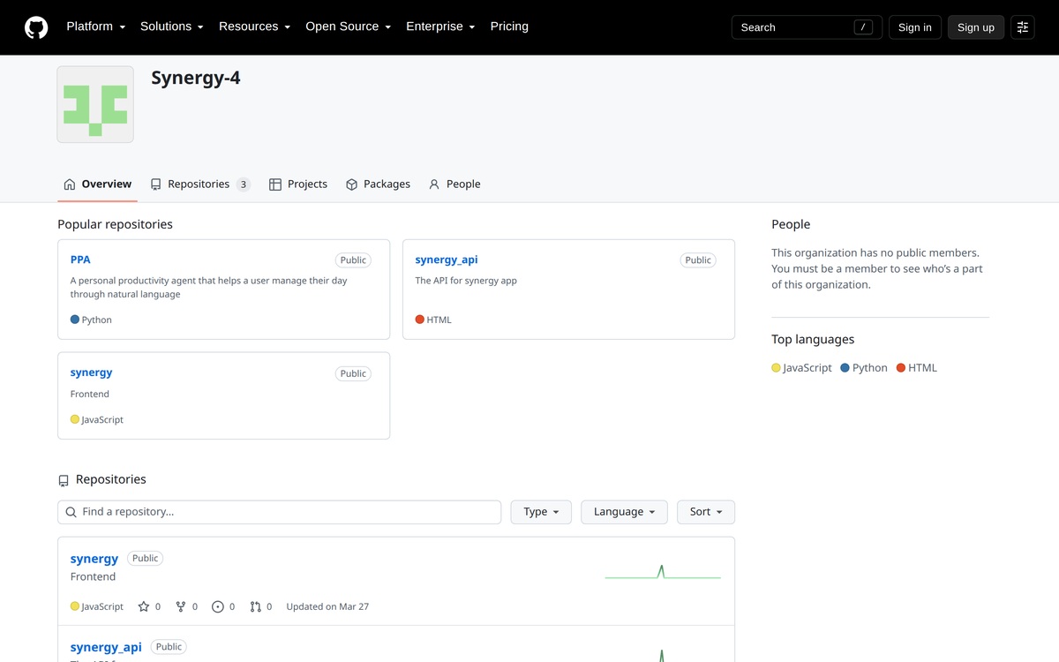Click the repository icon beside Repositories heading
Screen dimensions: 1059x662
pyautogui.click(x=64, y=481)
